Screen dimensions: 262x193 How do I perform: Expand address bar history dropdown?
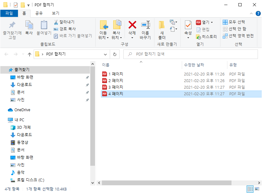coord(105,55)
